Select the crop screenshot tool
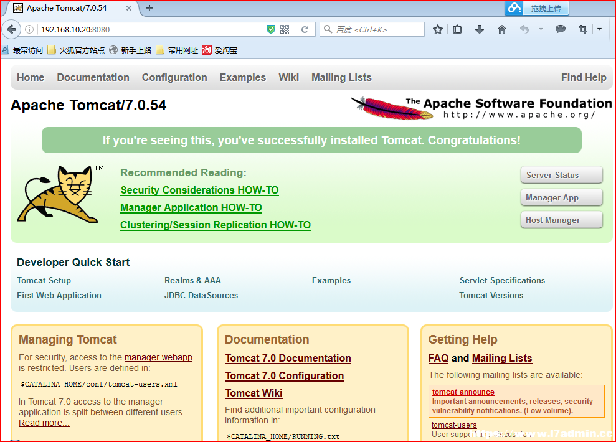 (582, 29)
